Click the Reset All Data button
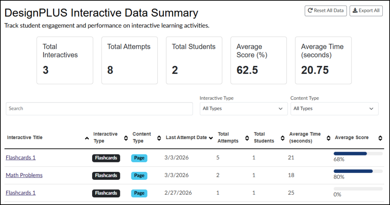 [x=326, y=11]
